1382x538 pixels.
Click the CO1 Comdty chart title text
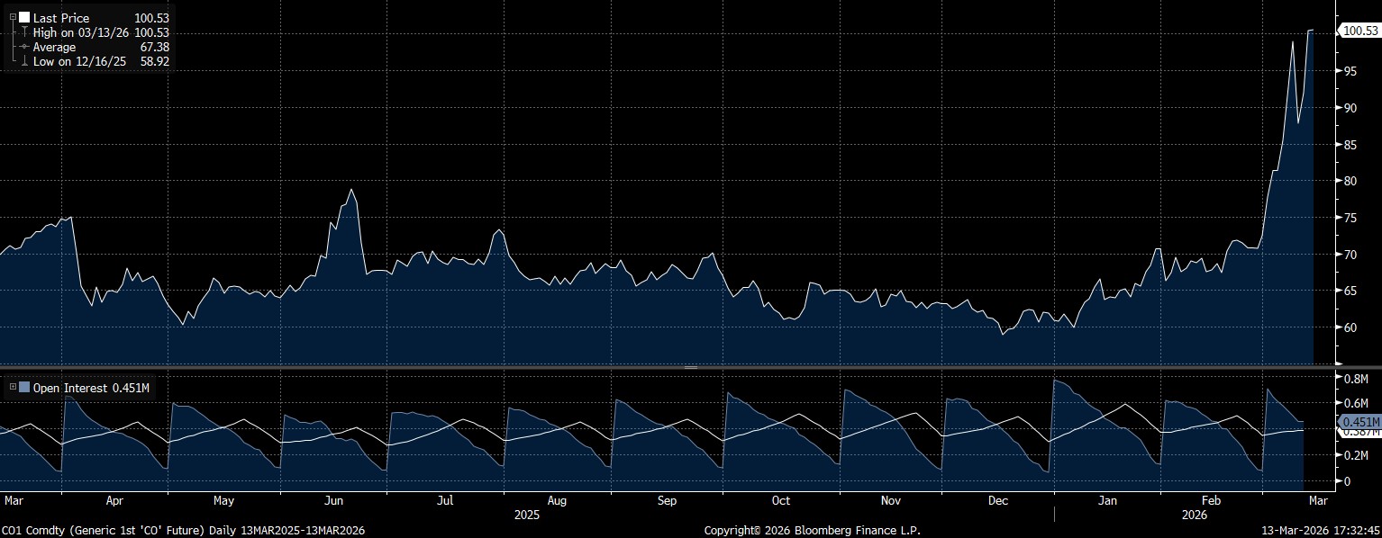pos(183,531)
